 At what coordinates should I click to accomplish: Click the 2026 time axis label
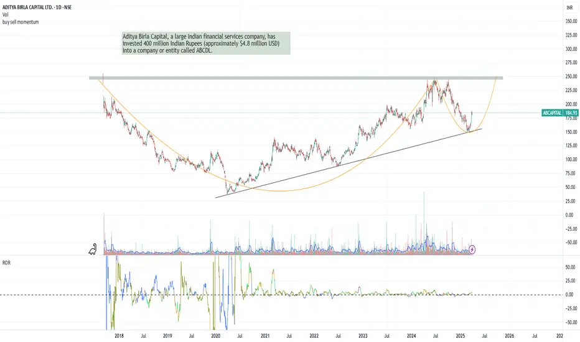point(509,336)
